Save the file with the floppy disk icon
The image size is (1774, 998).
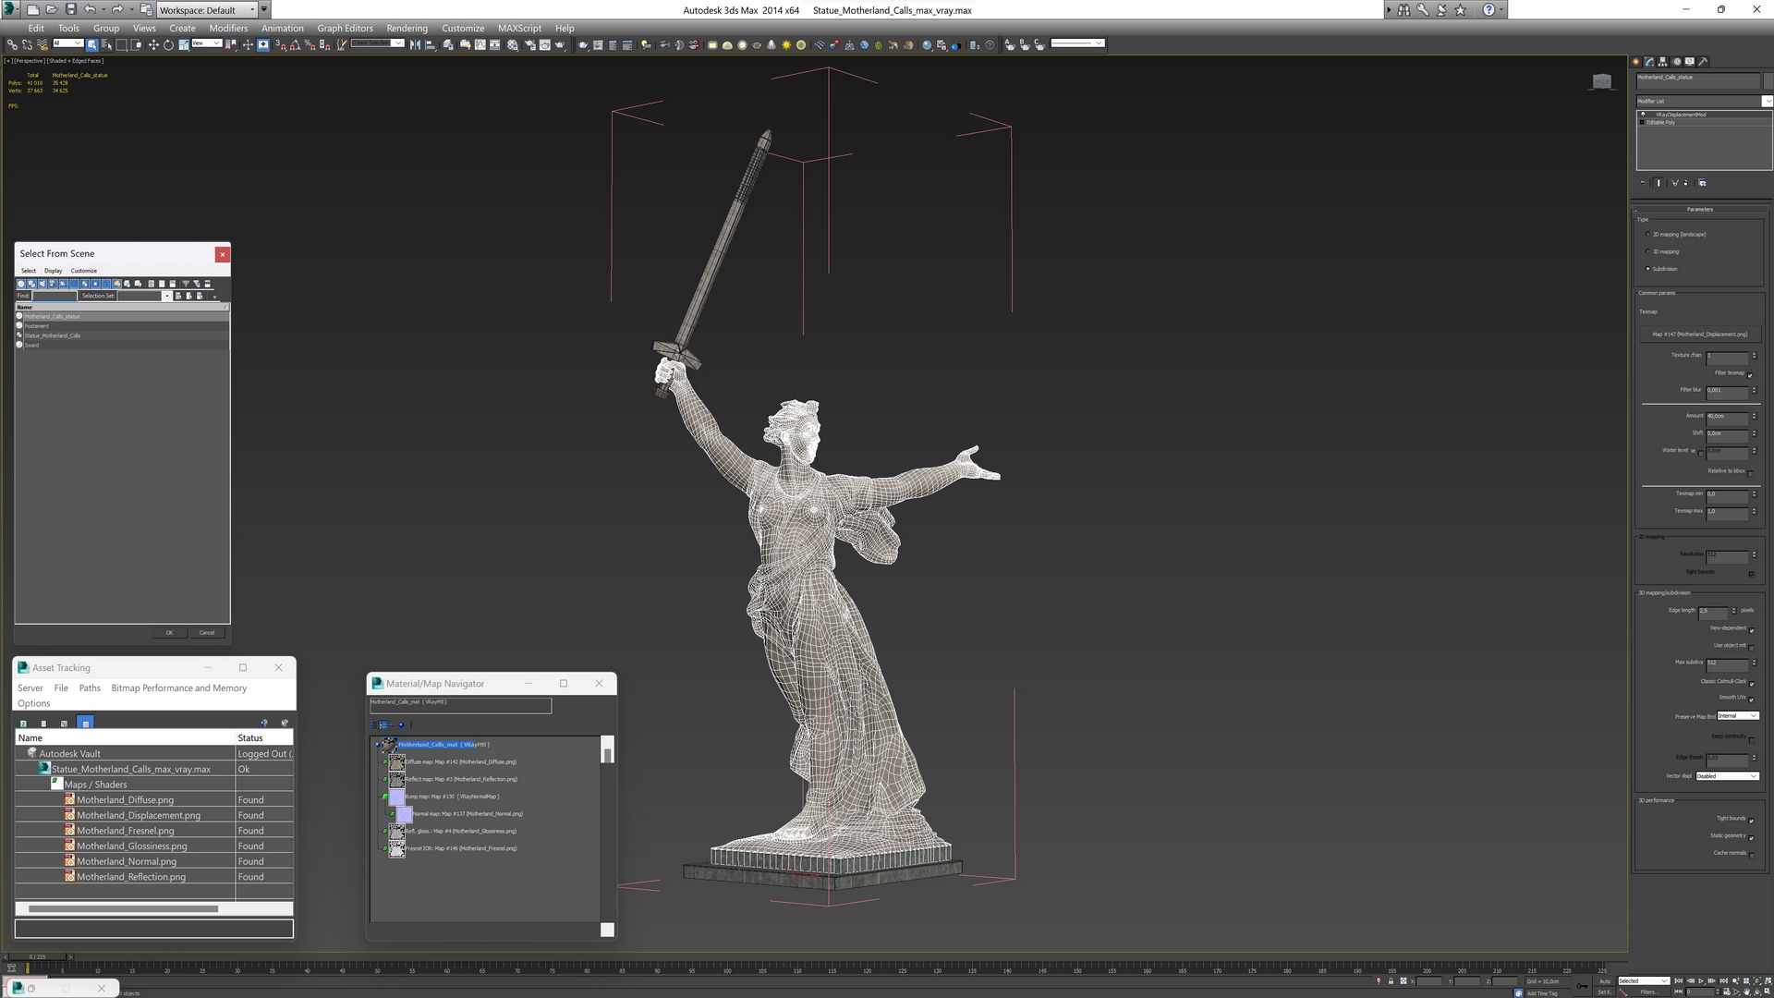(70, 9)
